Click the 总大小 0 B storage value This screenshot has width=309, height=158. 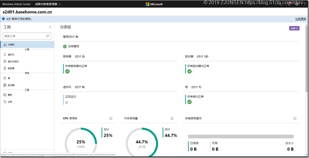pyautogui.click(x=290, y=149)
